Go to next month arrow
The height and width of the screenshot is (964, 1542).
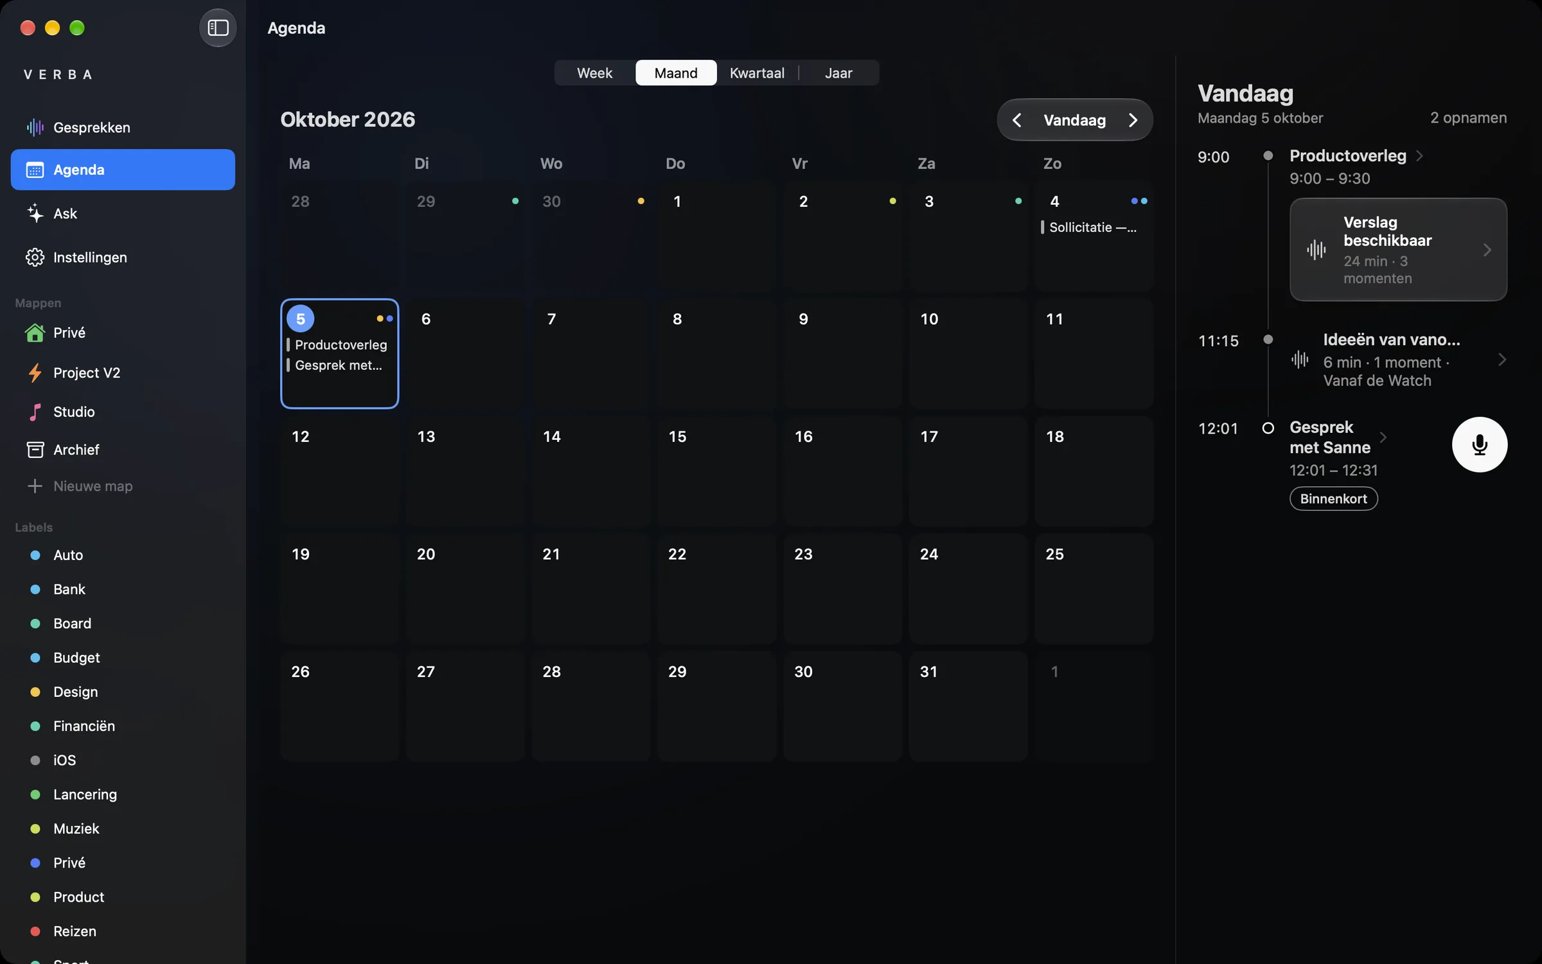[x=1133, y=119]
